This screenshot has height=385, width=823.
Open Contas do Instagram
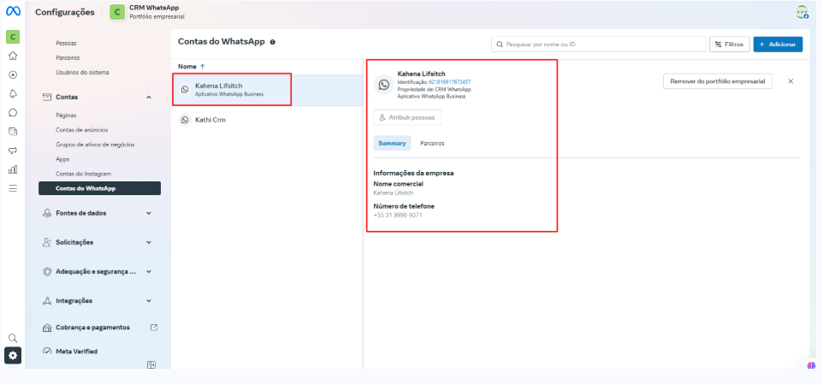pos(84,174)
